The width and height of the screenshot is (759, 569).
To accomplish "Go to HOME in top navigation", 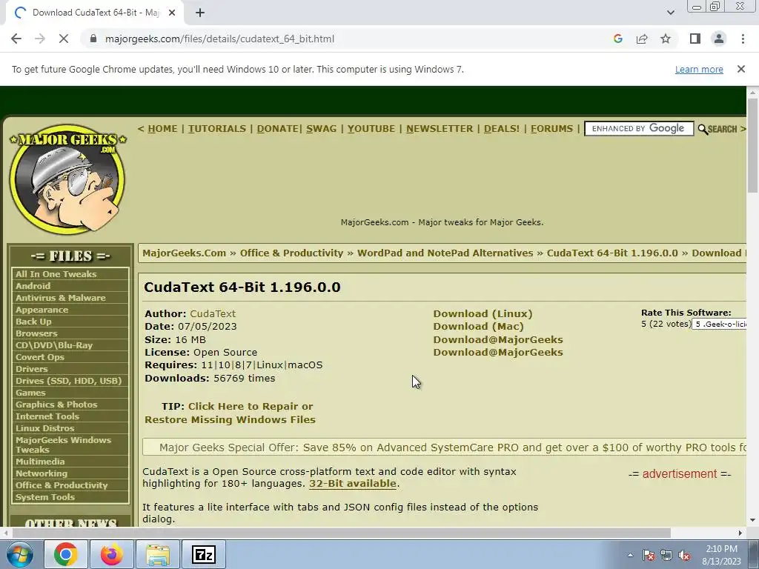I will pos(162,129).
